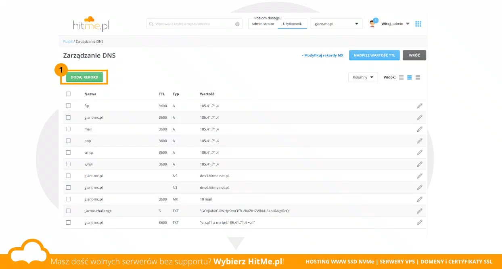Expand the Witaj, admin user menu
The height and width of the screenshot is (269, 502).
point(395,24)
